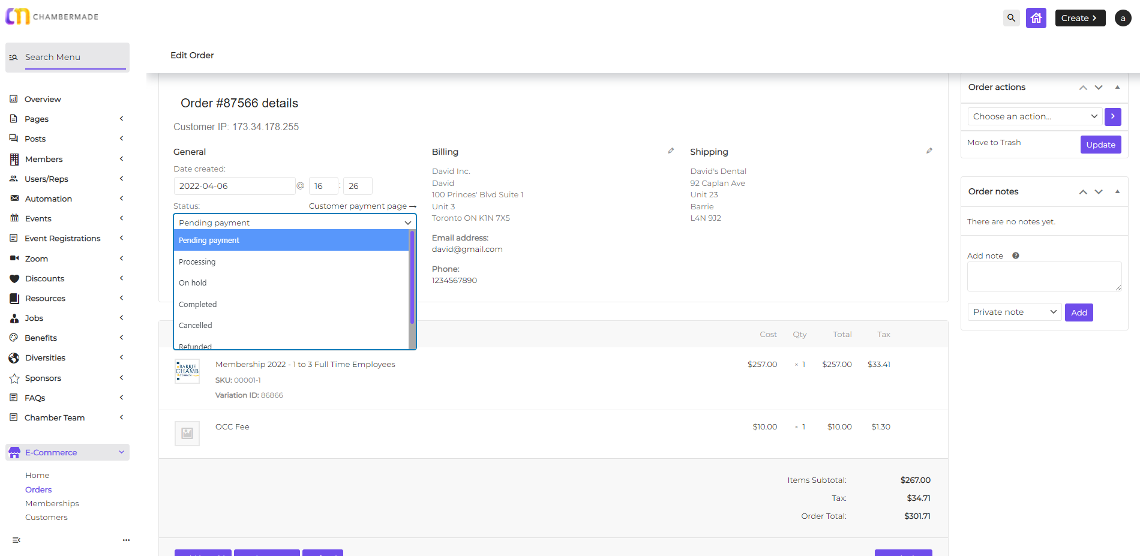
Task: Choose the On hold status option
Action: pyautogui.click(x=193, y=282)
